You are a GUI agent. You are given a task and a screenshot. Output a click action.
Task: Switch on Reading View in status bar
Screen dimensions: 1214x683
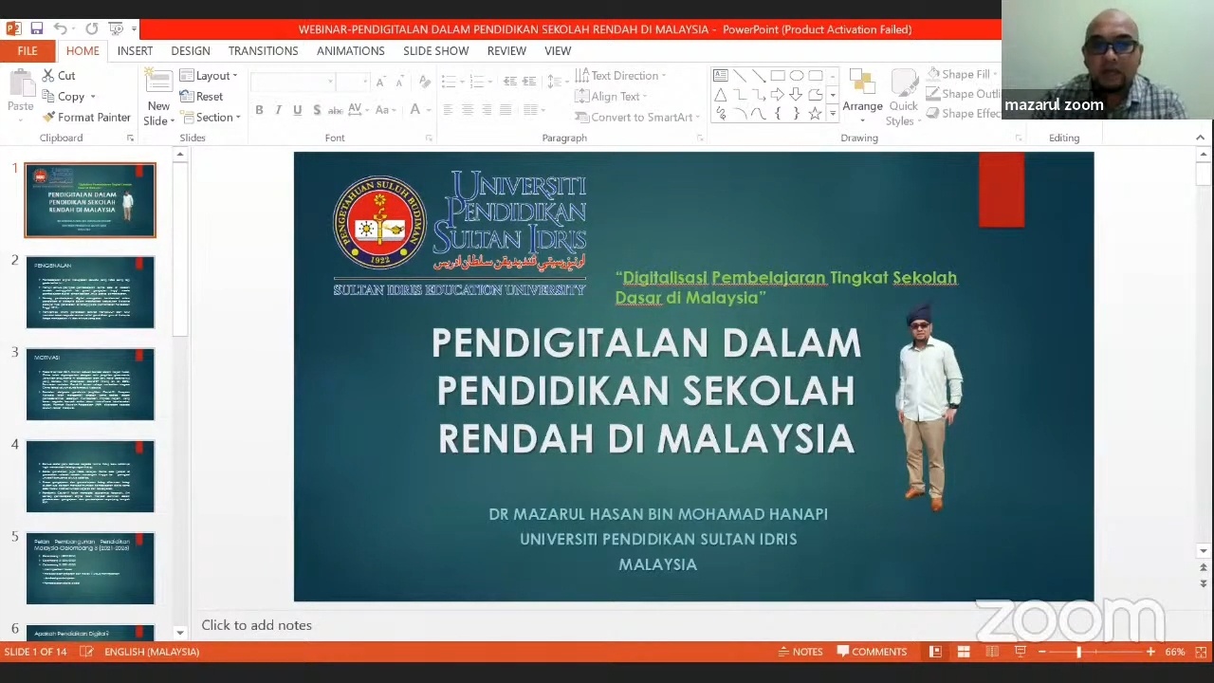pyautogui.click(x=991, y=652)
